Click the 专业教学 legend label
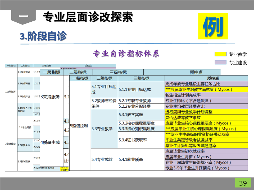 tap(238, 54)
